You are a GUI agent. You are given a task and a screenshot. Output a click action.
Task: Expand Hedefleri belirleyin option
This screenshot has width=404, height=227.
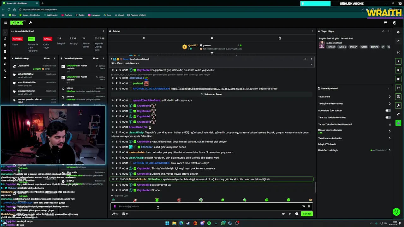(389, 150)
